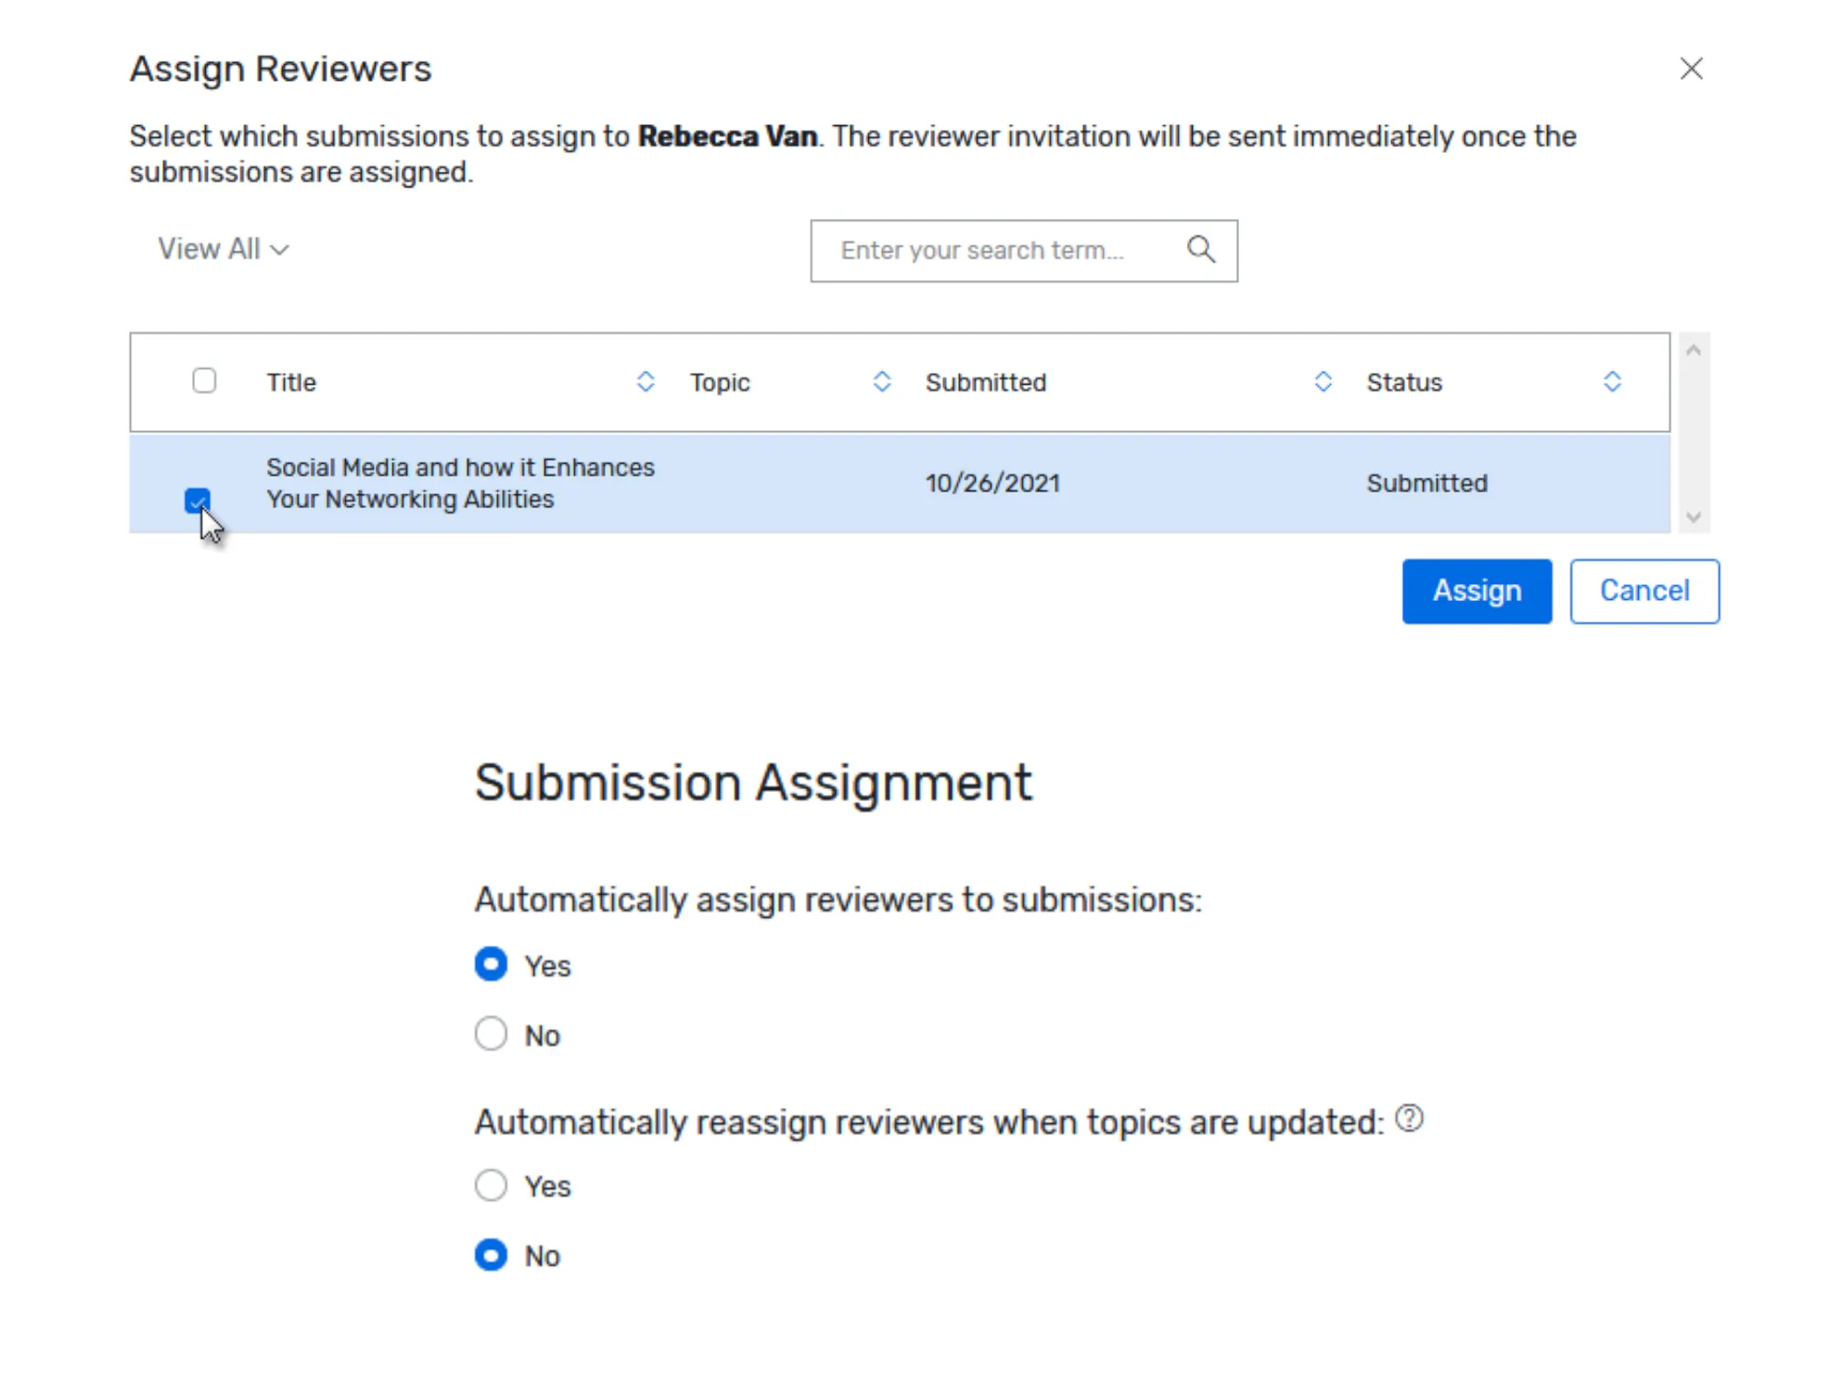Screen dimensions: 1842x1391
Task: Sort table by Title column arrows
Action: tap(646, 381)
